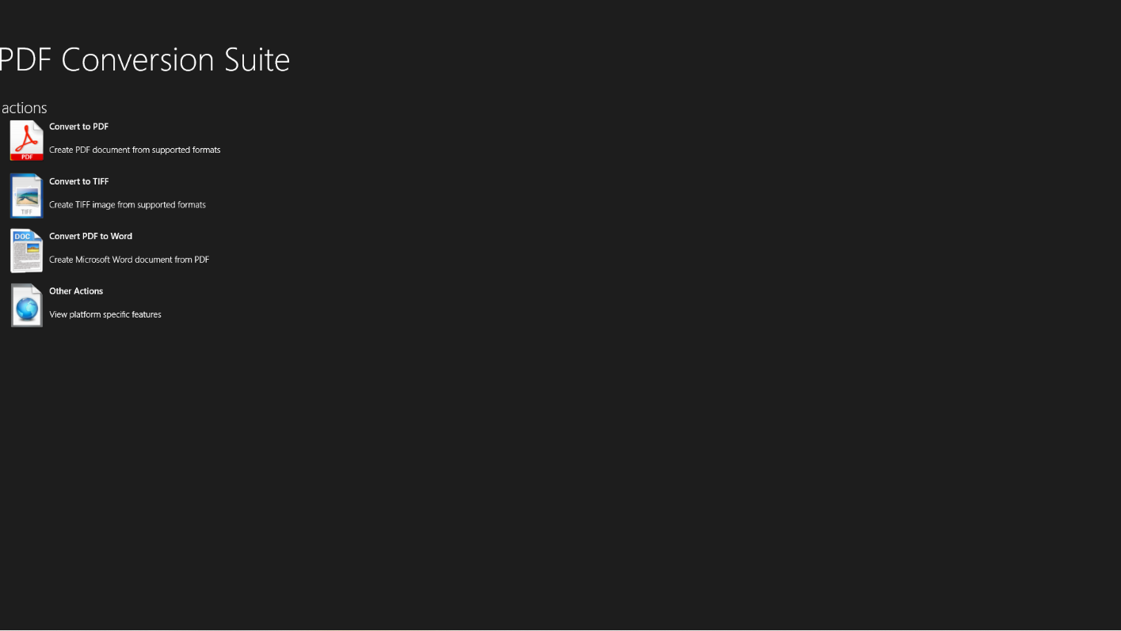The height and width of the screenshot is (631, 1121).
Task: Click the red Acrobat swirl logo
Action: pyautogui.click(x=27, y=138)
